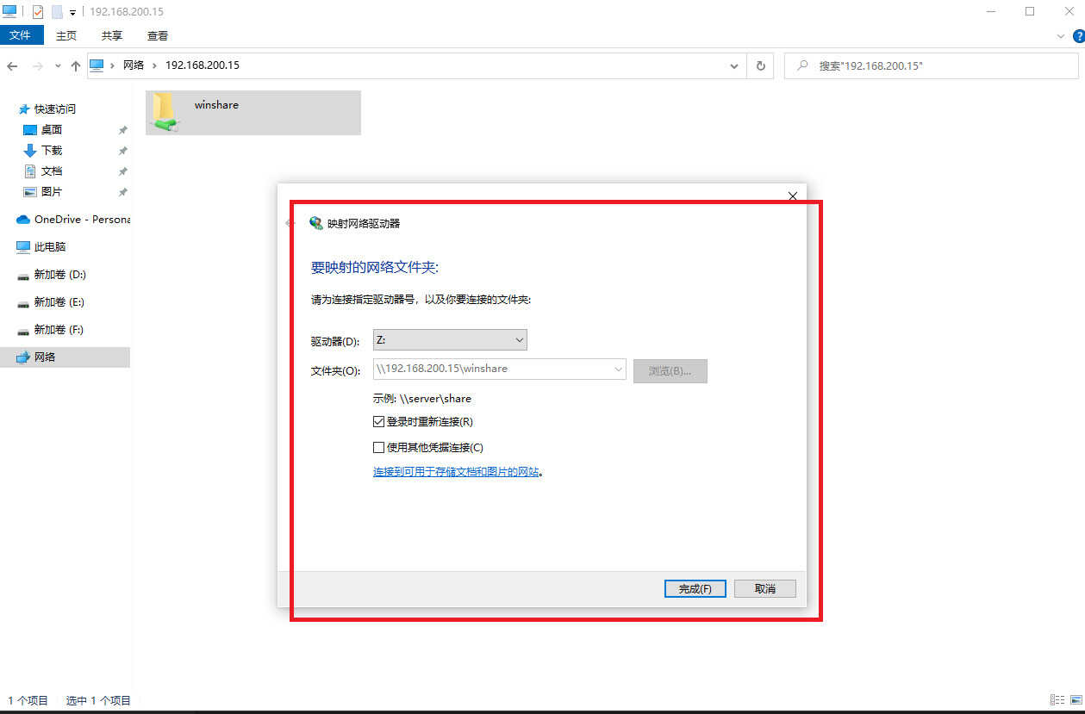Image resolution: width=1085 pixels, height=714 pixels.
Task: Click the pin icon next to 图片
Action: click(122, 192)
